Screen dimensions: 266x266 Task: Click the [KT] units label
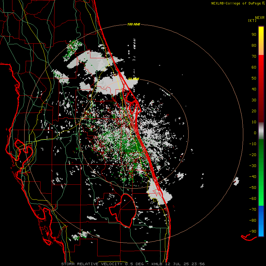click(252, 20)
